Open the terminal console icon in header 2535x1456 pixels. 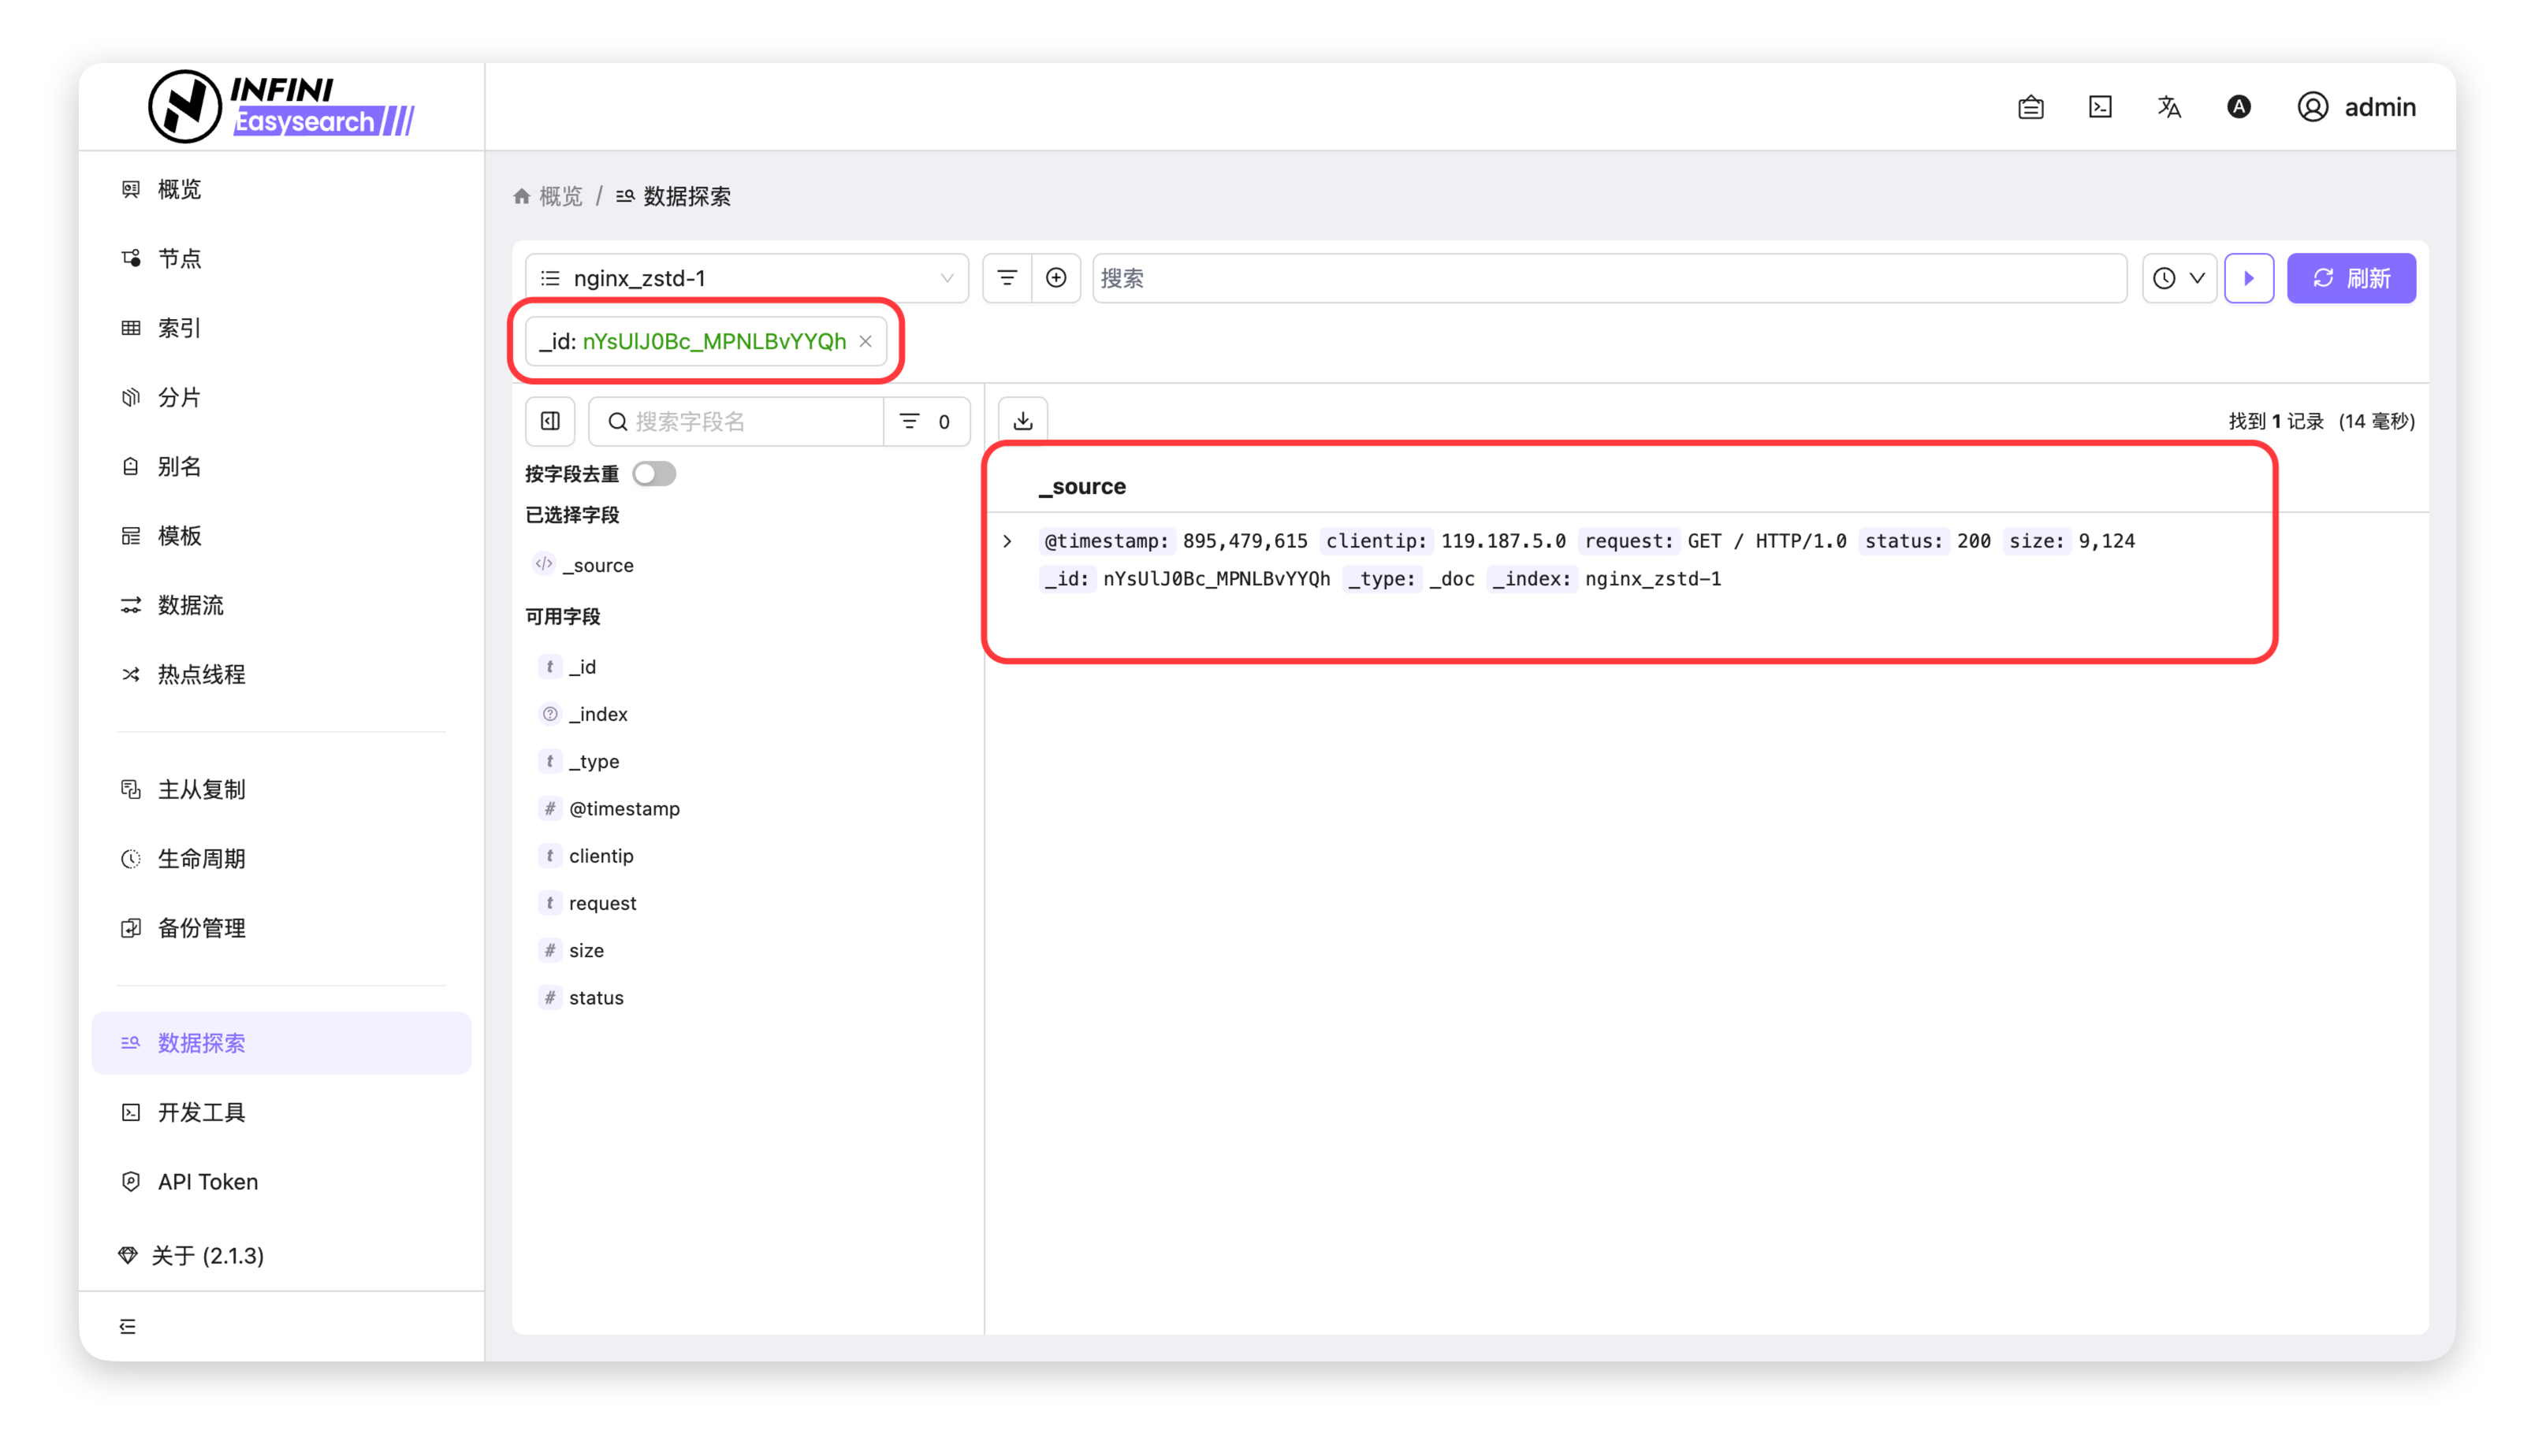point(2100,107)
